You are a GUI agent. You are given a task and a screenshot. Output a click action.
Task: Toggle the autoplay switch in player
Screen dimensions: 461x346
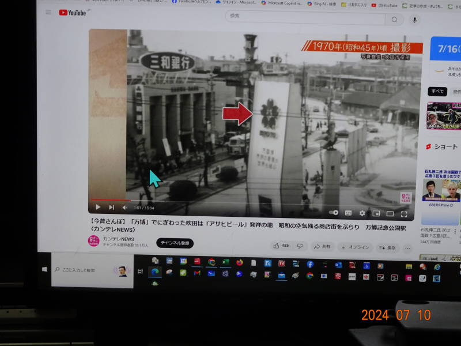point(334,212)
